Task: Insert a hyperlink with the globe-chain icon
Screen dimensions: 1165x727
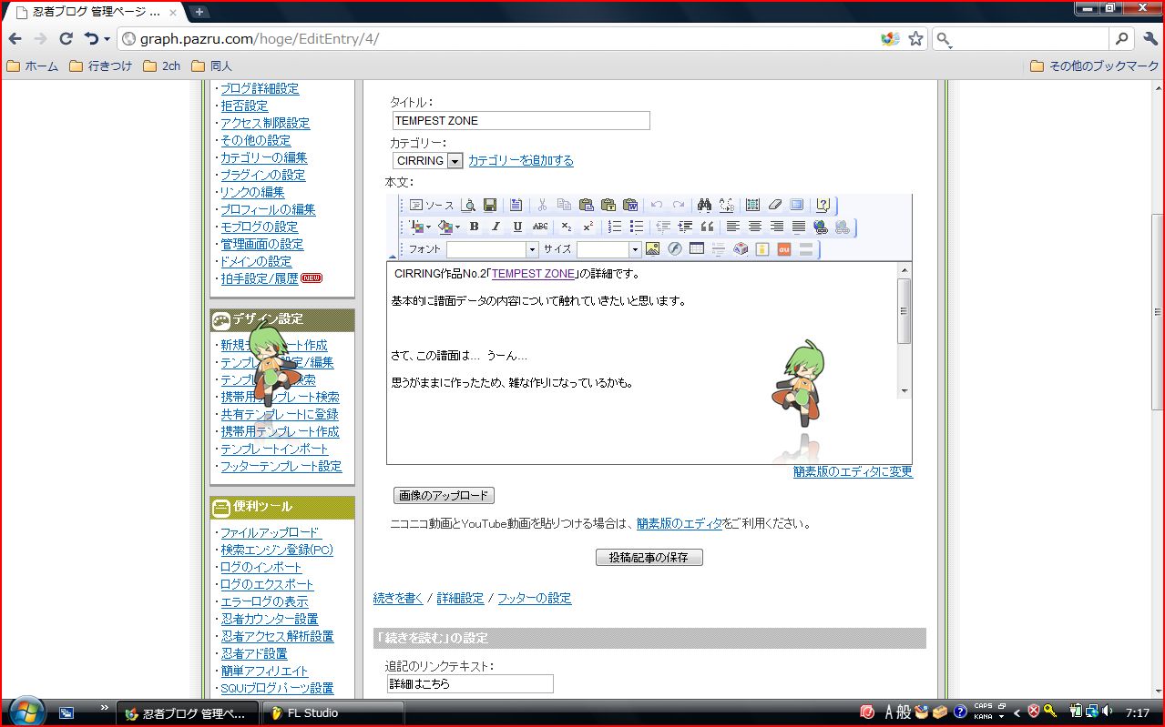Action: pos(821,227)
